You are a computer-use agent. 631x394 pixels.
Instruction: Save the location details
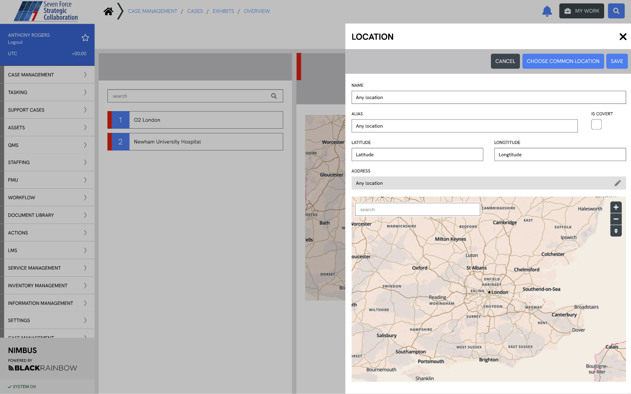[x=617, y=61]
